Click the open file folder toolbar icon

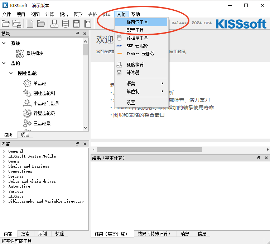[41, 24]
